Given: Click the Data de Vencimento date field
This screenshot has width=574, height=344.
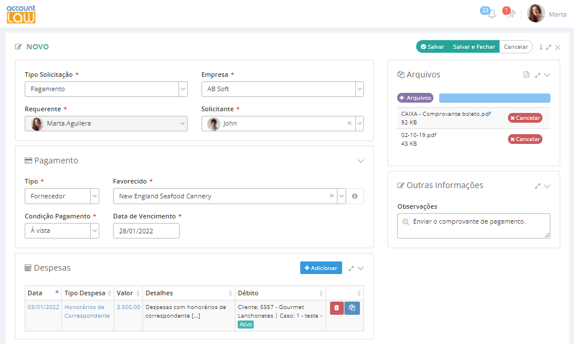Looking at the screenshot, I should 146,230.
